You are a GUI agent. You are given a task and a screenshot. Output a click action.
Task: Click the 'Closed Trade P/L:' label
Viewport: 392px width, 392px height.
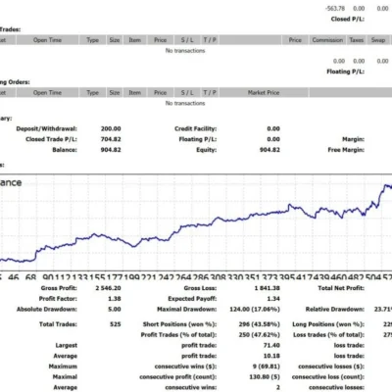(51, 139)
